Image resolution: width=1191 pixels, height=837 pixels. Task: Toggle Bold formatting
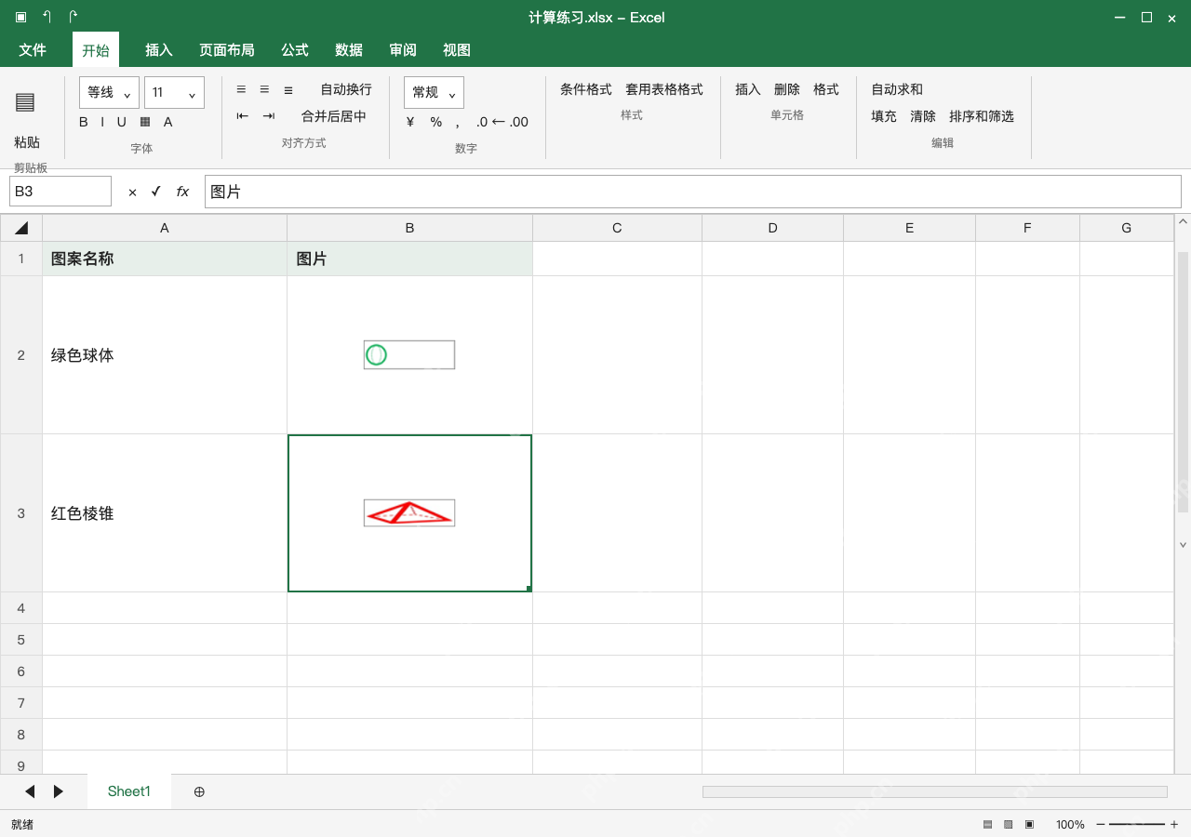[x=84, y=122]
